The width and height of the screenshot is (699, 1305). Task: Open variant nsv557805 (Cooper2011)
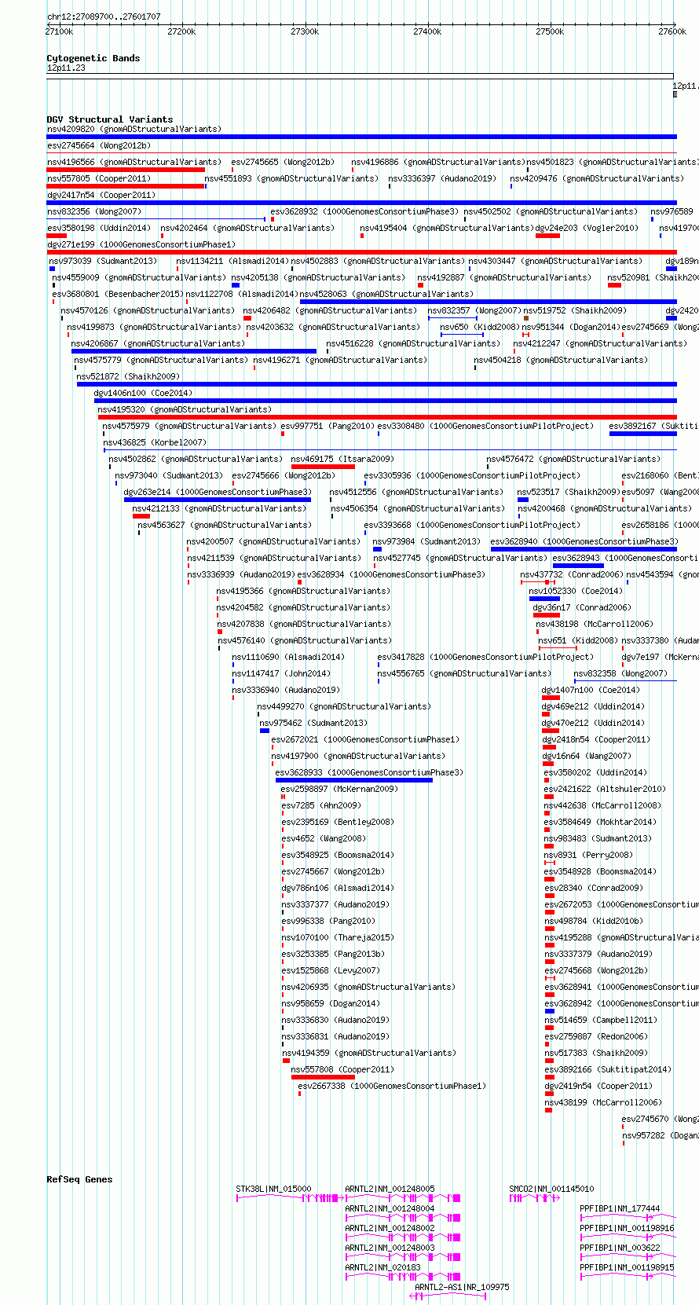pyautogui.click(x=98, y=178)
